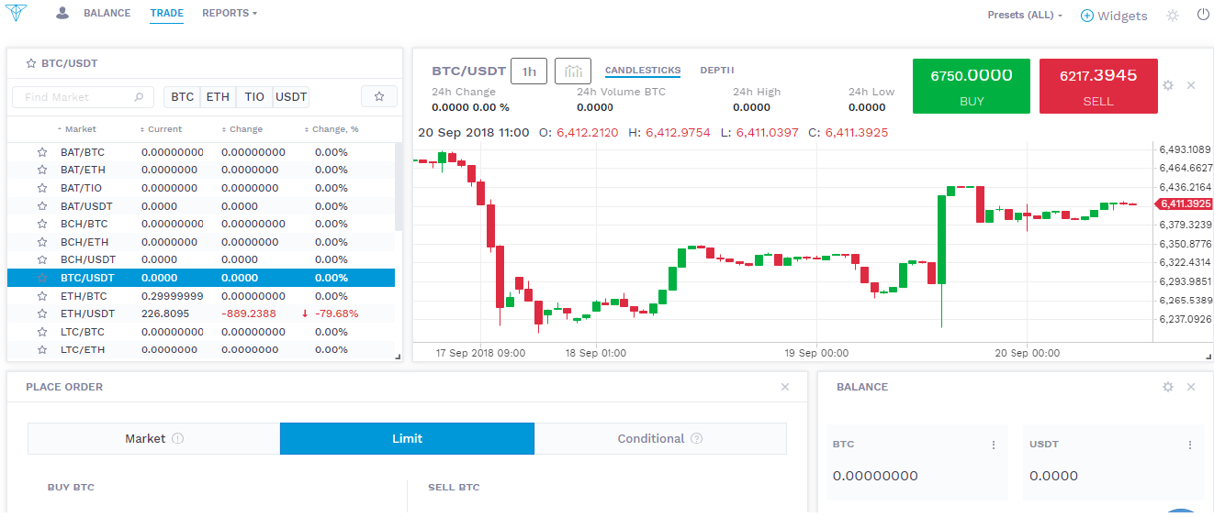Toggle the light/dark theme sun icon
This screenshot has height=517, width=1214.
(1173, 15)
